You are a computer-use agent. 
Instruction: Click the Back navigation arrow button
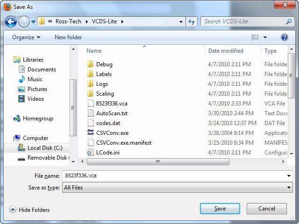pos(11,22)
